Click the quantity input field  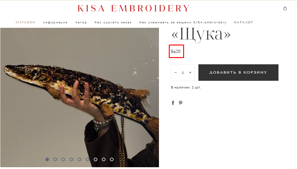coord(183,72)
